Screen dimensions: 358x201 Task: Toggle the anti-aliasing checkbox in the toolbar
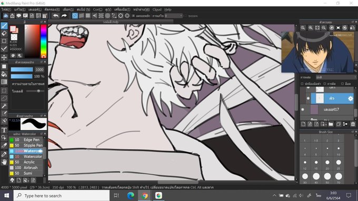134,16
